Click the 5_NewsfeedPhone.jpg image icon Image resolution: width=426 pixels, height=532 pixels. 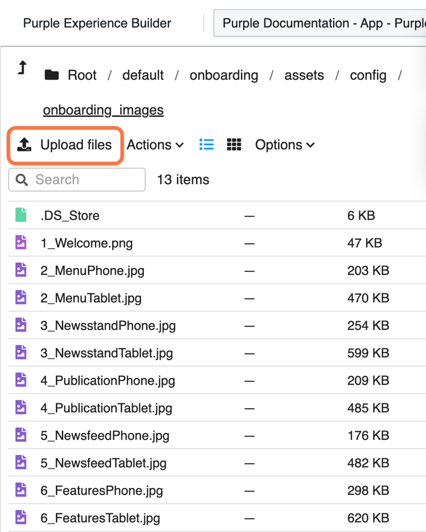coord(21,435)
